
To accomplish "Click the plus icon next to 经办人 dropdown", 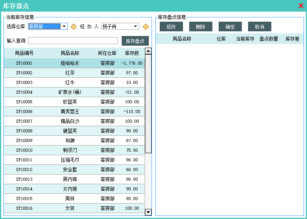I will coord(146,27).
